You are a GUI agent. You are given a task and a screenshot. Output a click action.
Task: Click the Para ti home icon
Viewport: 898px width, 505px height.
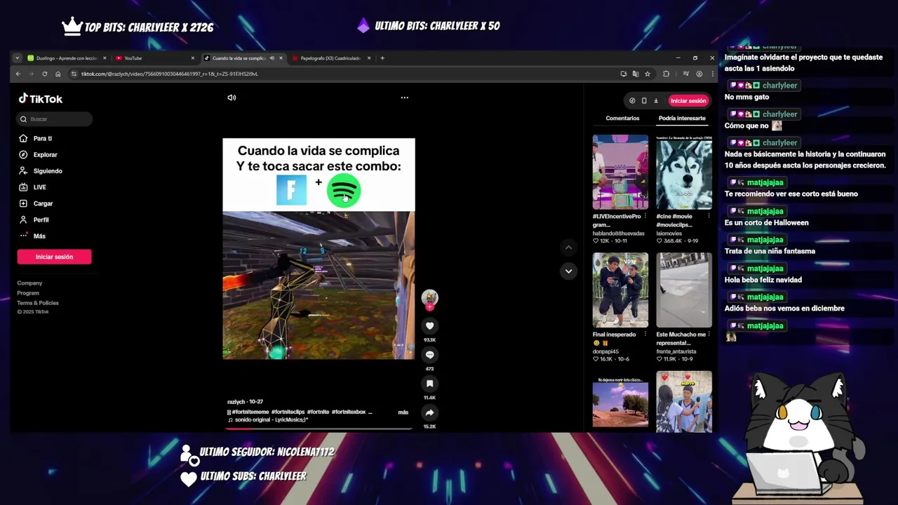coord(23,138)
